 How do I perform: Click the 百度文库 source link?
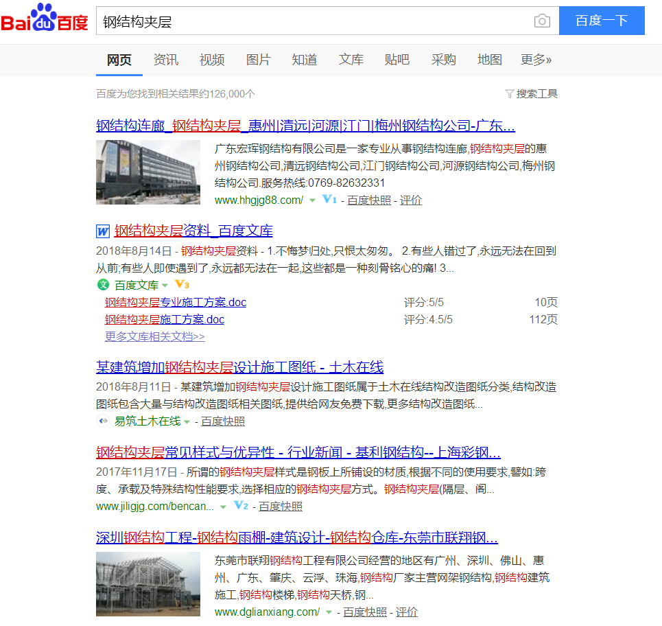click(x=137, y=285)
